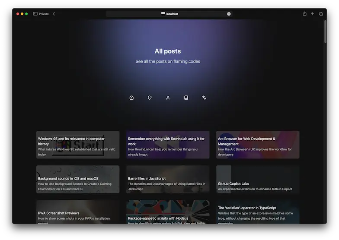Open Package-agnostic scripts with Node.js post
Viewport: 339px width, 240px height.
pos(168,212)
